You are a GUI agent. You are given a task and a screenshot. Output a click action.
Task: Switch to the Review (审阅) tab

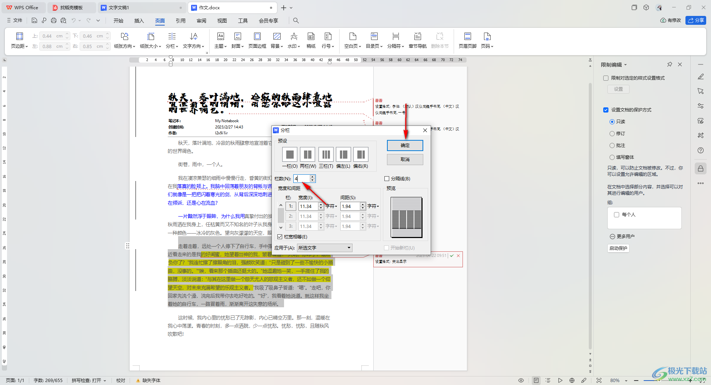(x=201, y=21)
